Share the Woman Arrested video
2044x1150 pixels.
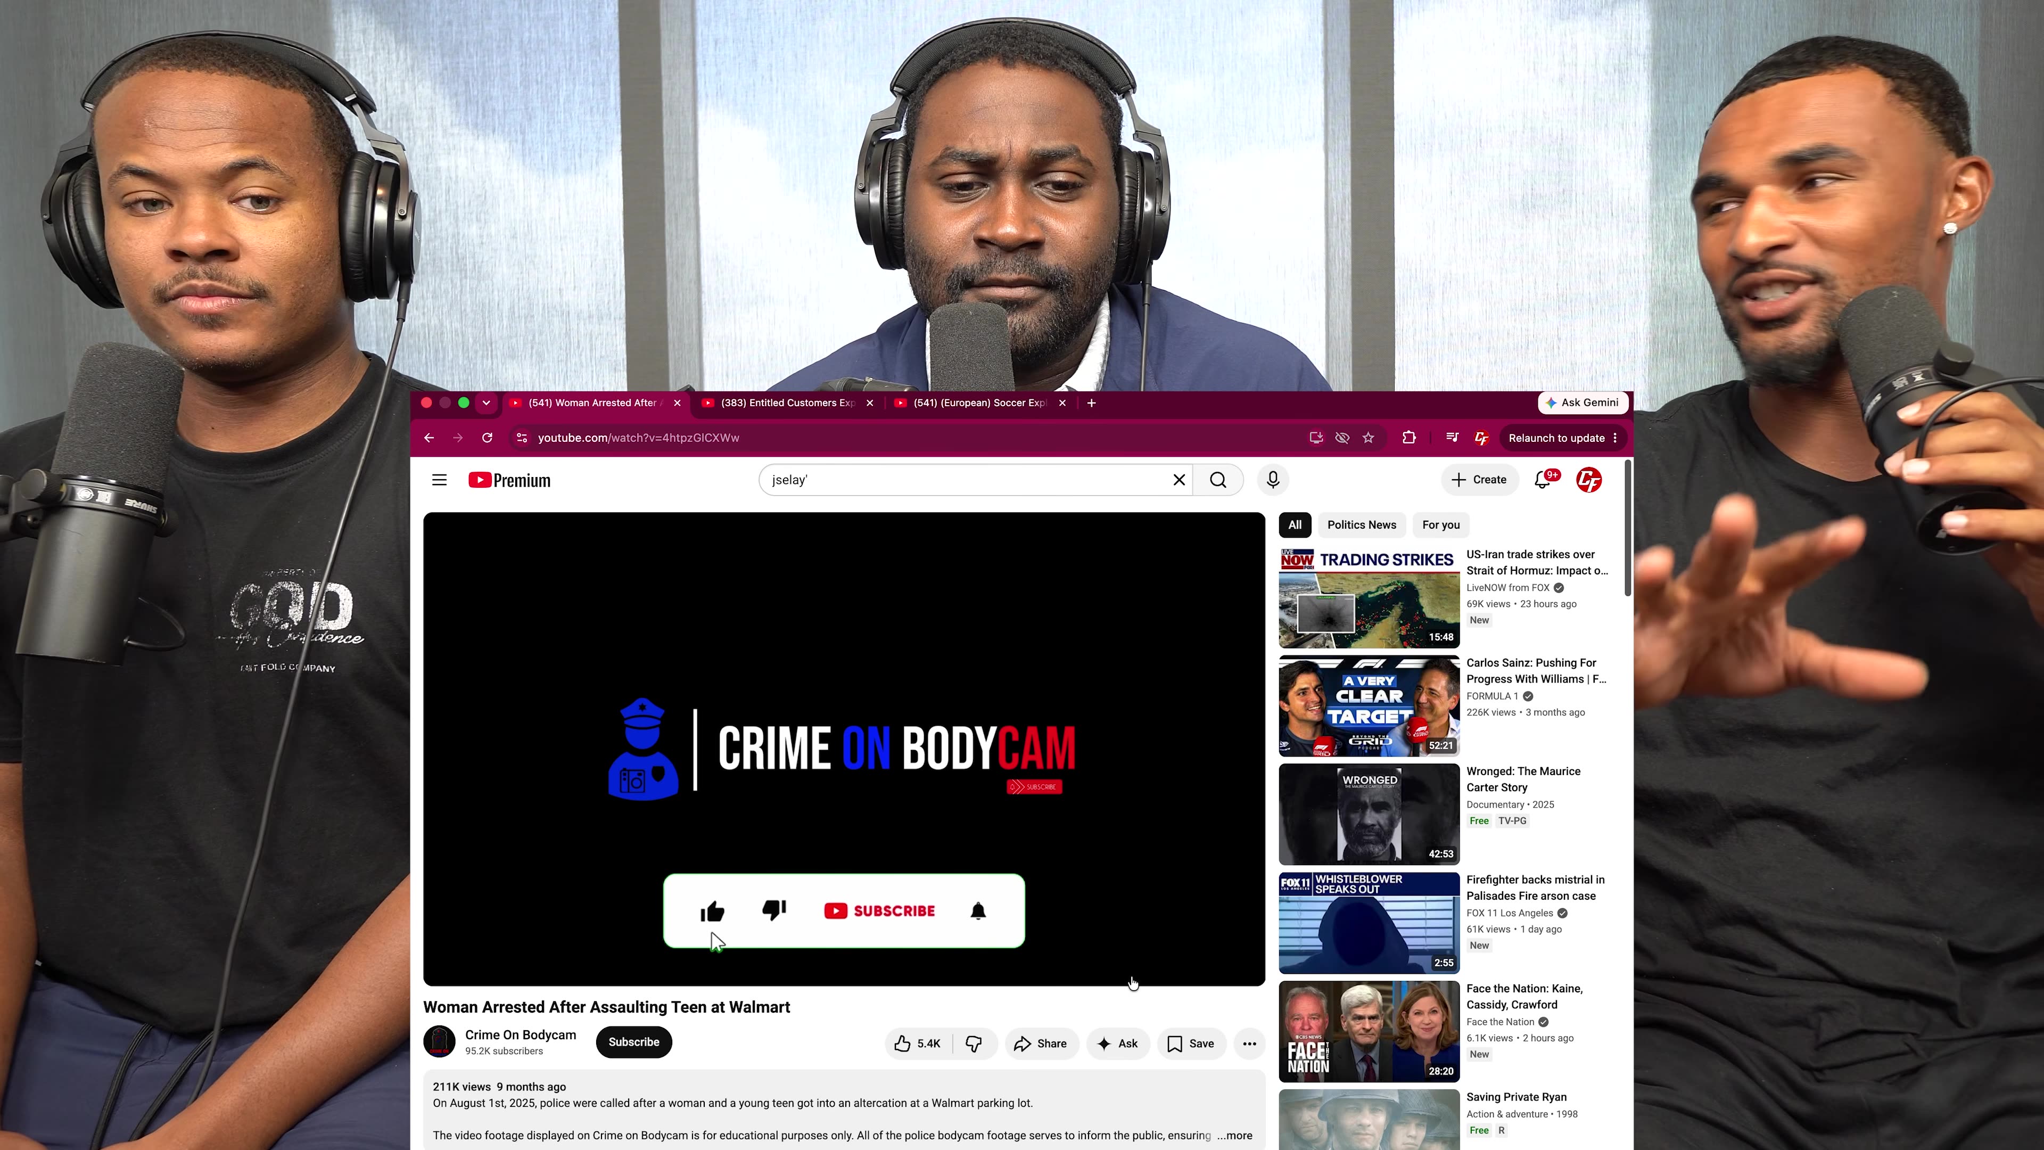[x=1041, y=1045]
